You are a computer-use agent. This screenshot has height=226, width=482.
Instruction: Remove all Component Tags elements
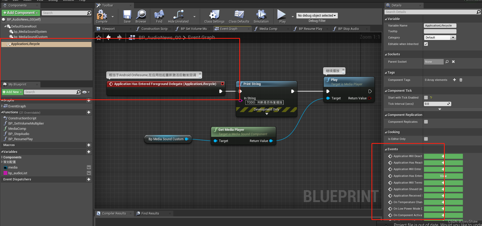click(461, 80)
